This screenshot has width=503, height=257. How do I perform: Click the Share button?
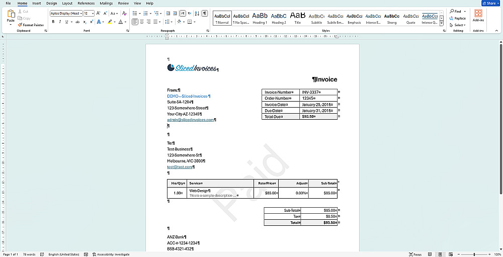[x=490, y=3]
